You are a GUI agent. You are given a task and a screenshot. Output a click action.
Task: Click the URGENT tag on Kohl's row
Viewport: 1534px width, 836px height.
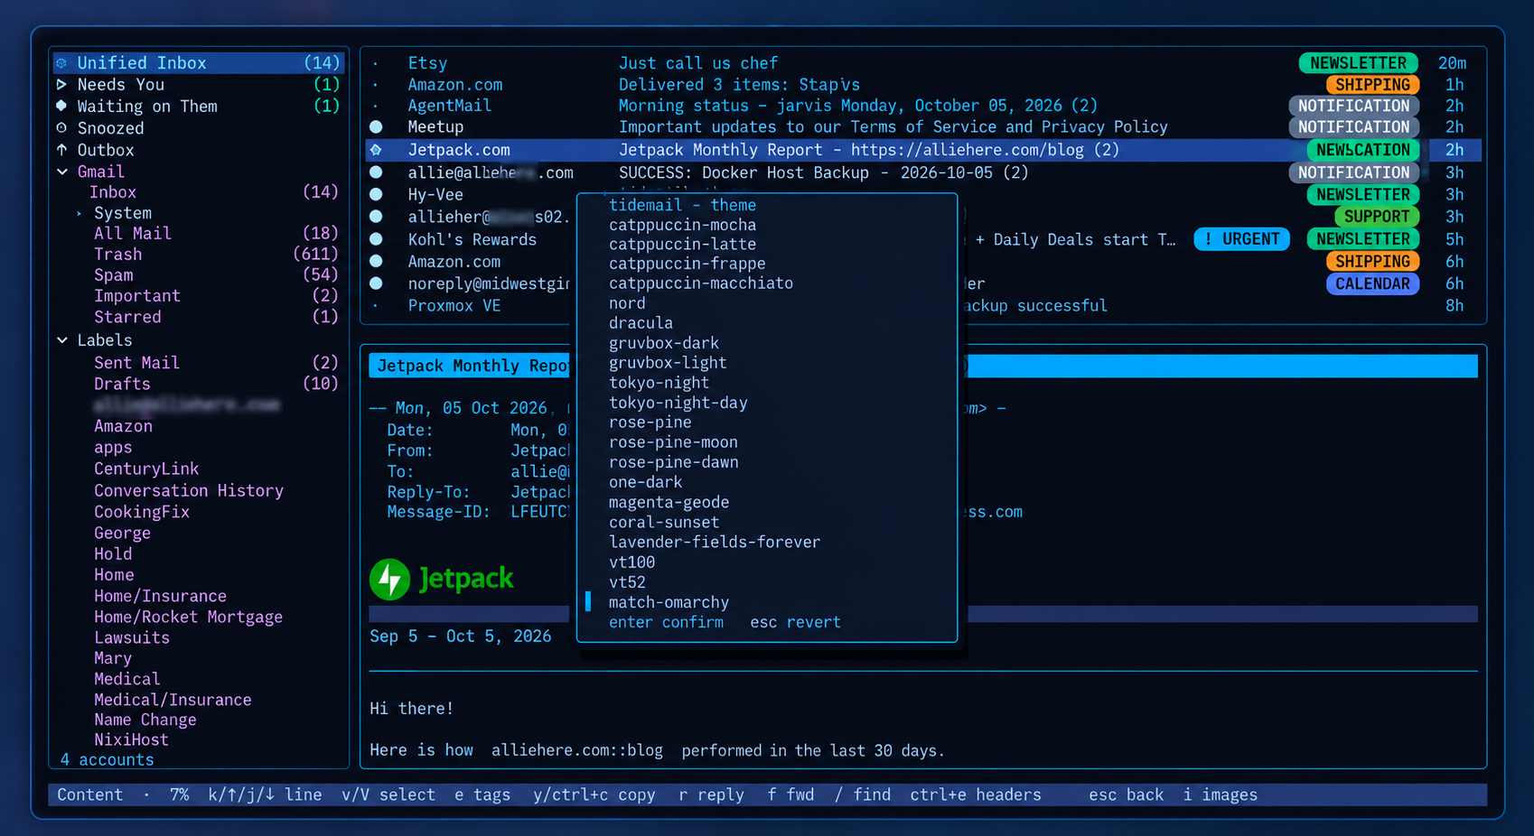tap(1242, 239)
